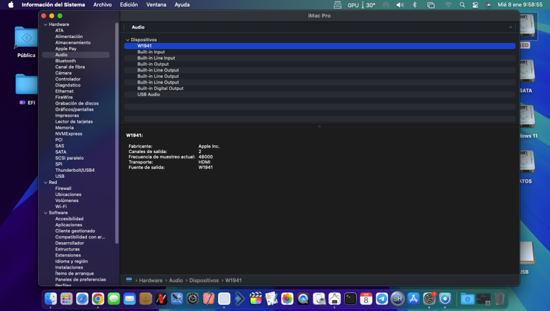This screenshot has width=550, height=311.
Task: Select the Built-in Output device row
Action: point(320,64)
